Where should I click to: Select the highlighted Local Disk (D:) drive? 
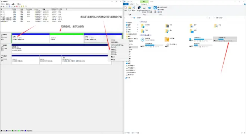tap(225, 39)
